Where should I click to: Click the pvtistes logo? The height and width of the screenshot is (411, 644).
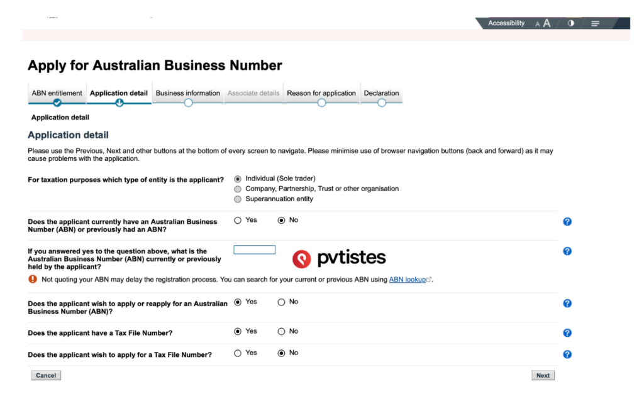pyautogui.click(x=338, y=257)
